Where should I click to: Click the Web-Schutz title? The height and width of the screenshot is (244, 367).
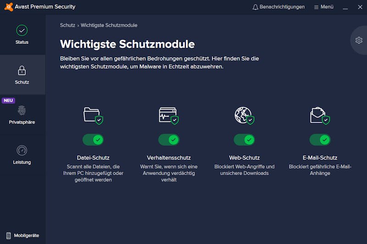coord(245,158)
